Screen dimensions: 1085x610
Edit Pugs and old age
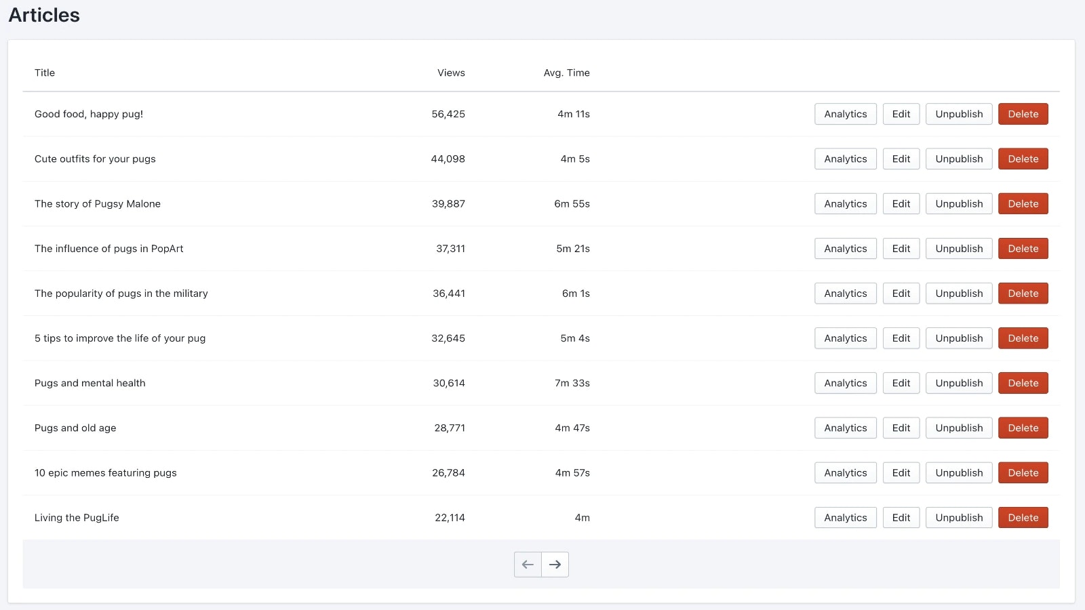click(x=901, y=428)
